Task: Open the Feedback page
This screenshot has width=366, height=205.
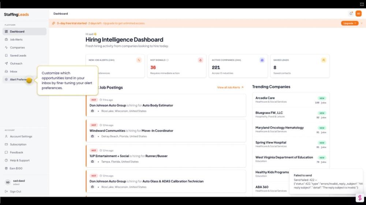Action: [x=24, y=152]
